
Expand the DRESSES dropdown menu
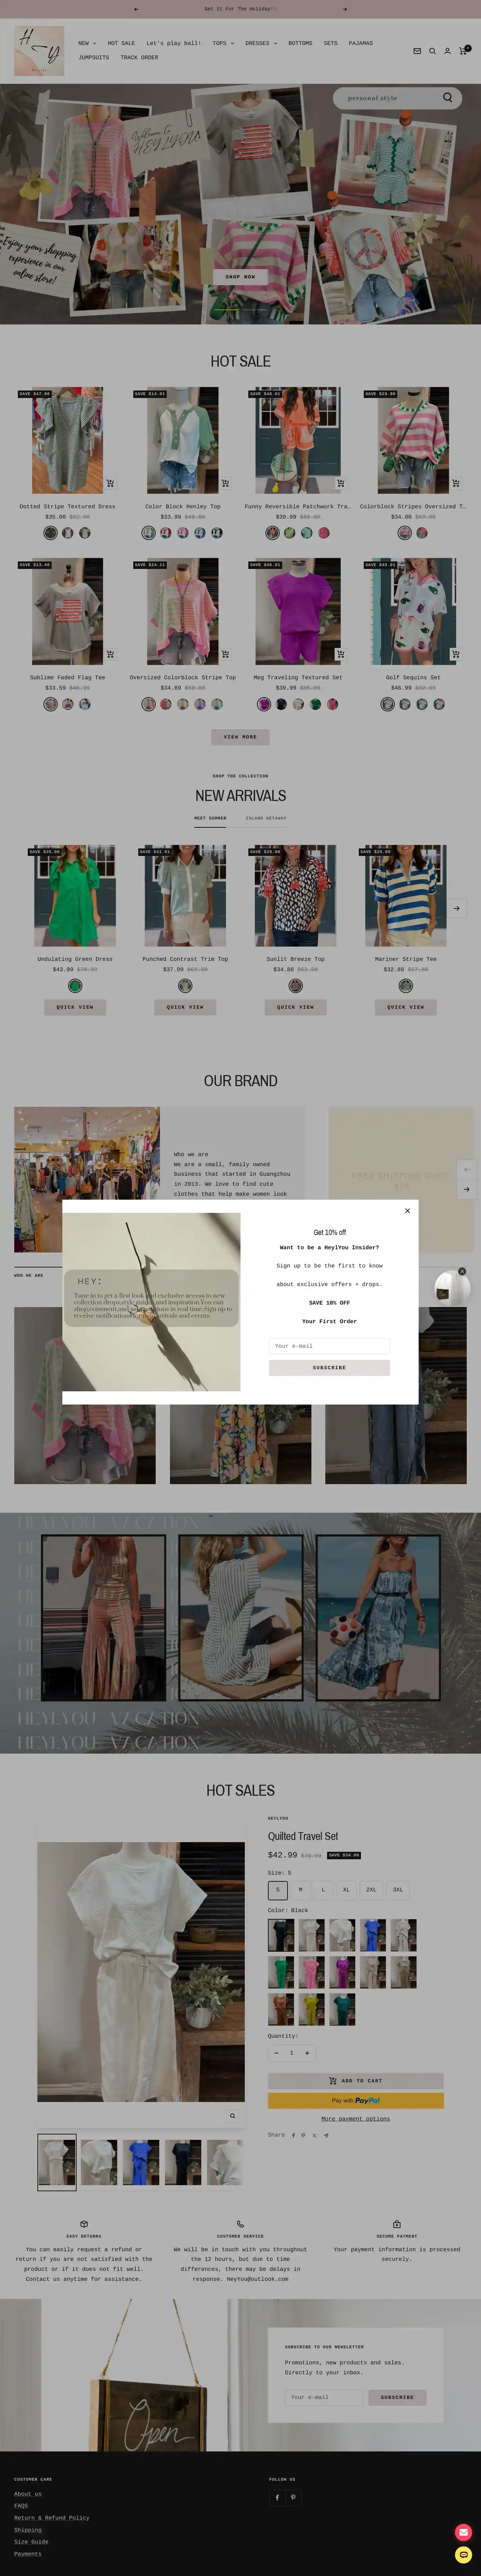click(260, 43)
